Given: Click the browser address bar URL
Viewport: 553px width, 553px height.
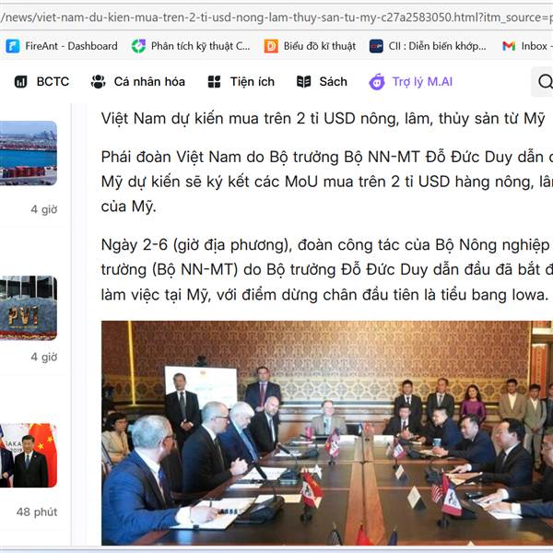Looking at the screenshot, I should pos(276,17).
